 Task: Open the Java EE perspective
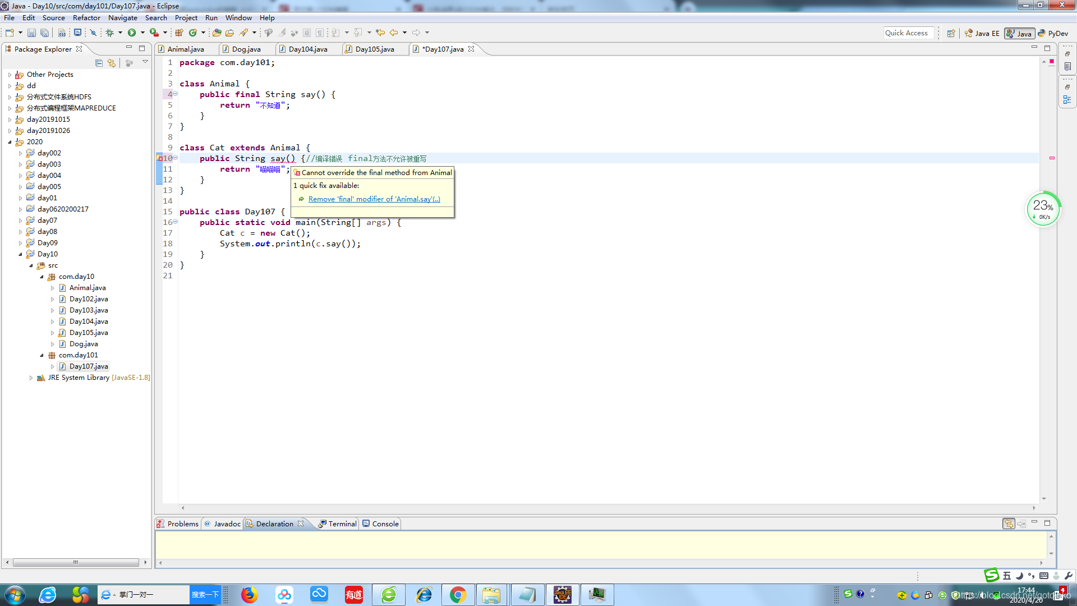click(x=982, y=34)
